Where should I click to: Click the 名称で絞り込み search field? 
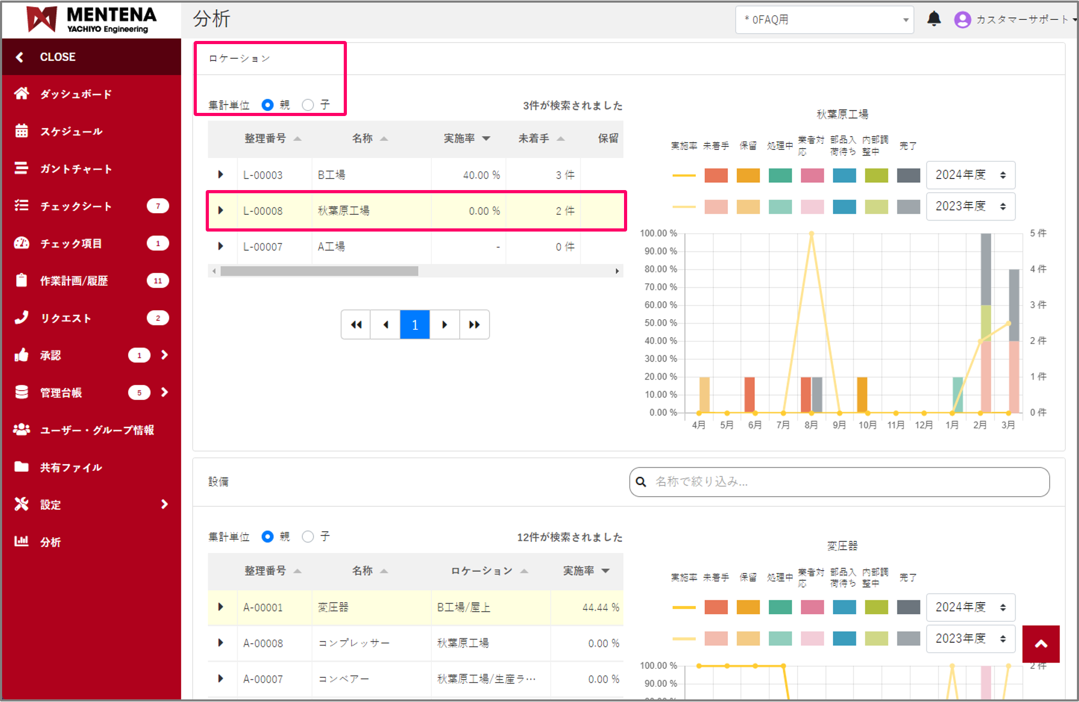(840, 481)
